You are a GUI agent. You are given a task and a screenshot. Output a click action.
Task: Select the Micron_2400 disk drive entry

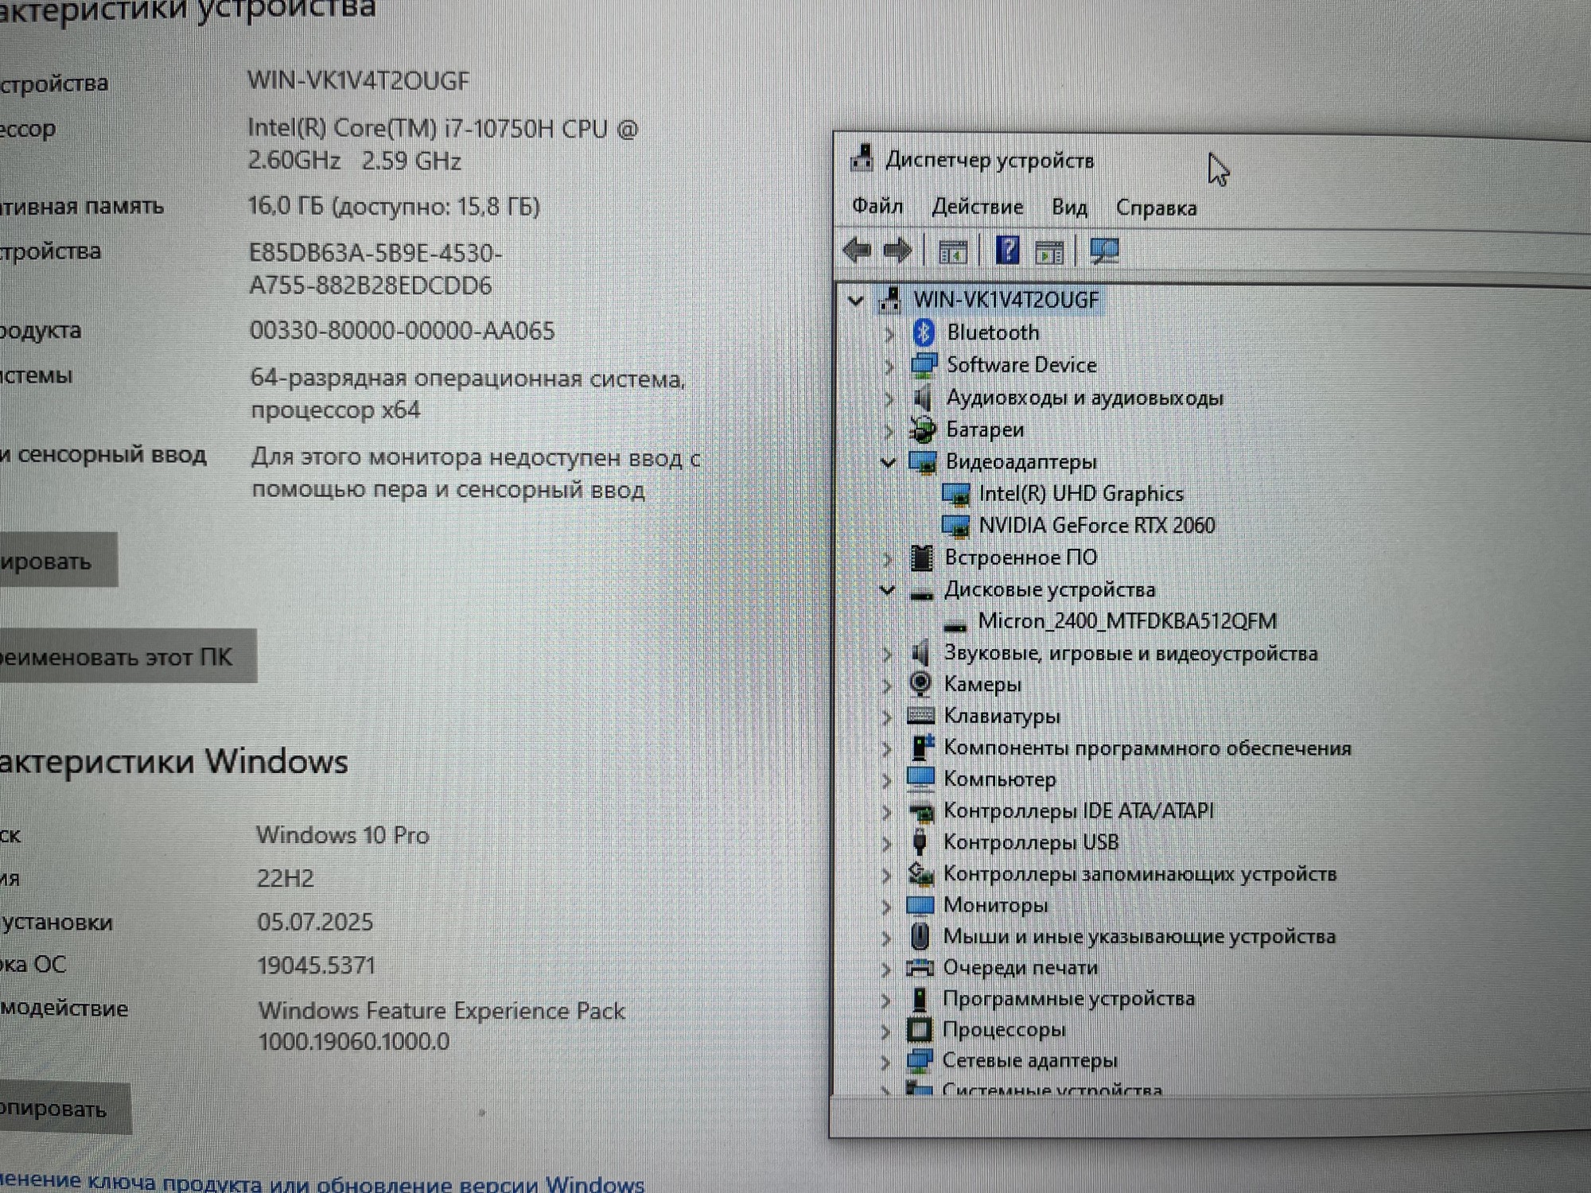coord(1126,621)
